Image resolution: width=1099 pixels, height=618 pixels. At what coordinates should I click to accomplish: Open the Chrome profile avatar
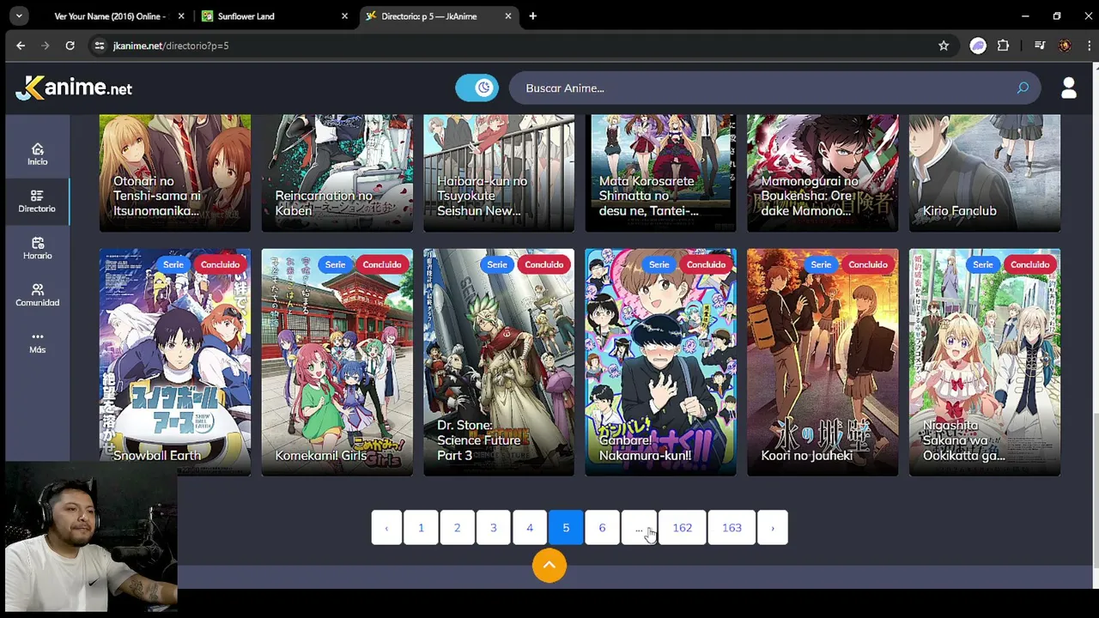click(x=1065, y=45)
